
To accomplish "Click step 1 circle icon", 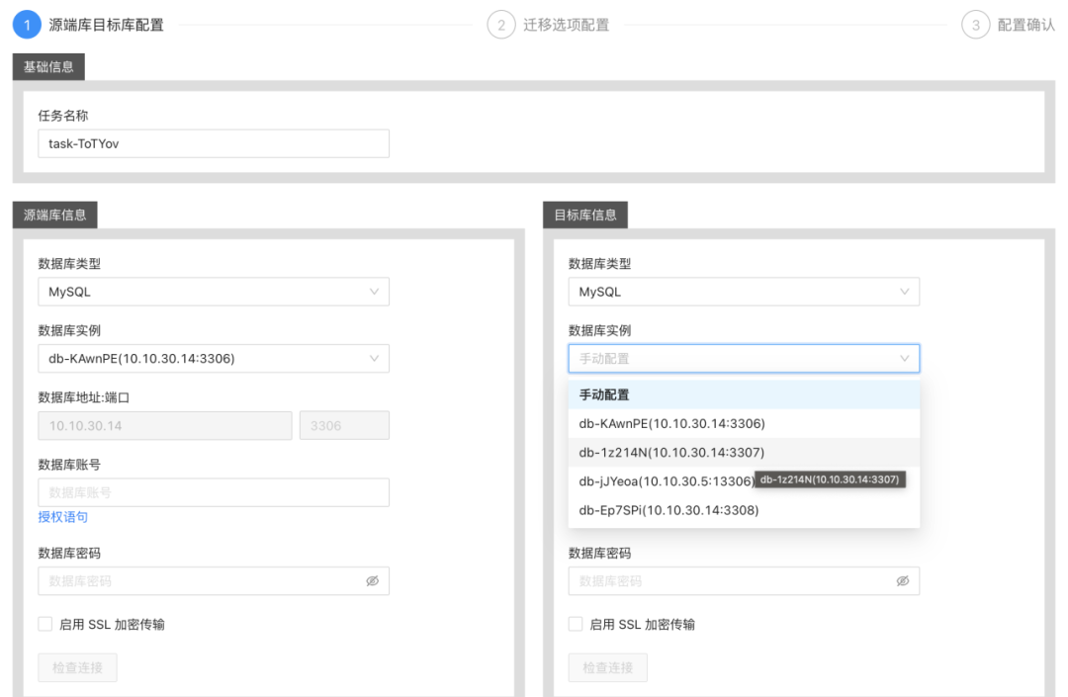I will click(x=28, y=25).
